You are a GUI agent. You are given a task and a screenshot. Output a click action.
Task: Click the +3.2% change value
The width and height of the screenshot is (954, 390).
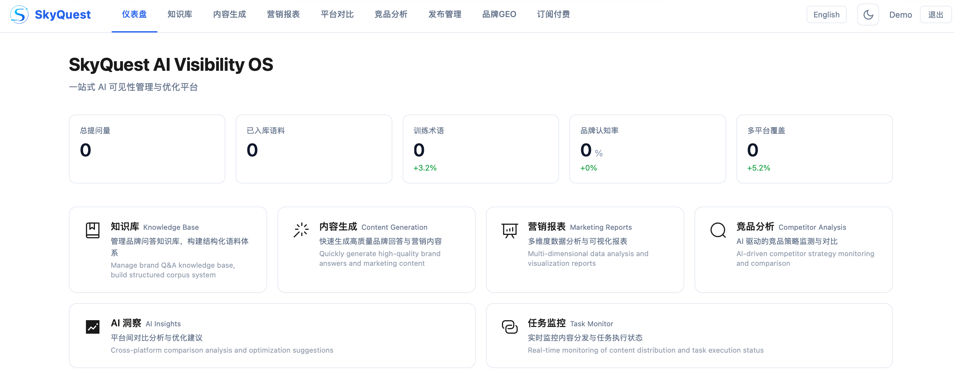point(425,168)
